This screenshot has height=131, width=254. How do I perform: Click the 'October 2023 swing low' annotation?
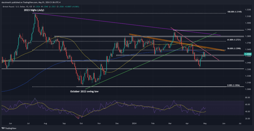(84, 91)
